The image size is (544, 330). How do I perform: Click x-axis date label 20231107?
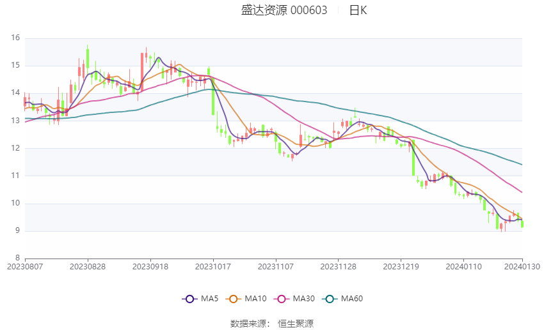276,267
